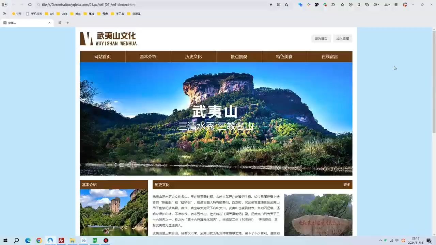This screenshot has width=436, height=245.
Task: Expand the screenshot tool dropdown arrow
Action: click(389, 5)
